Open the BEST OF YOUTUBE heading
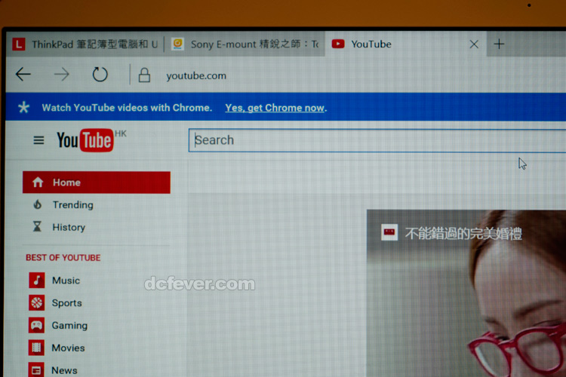This screenshot has height=377, width=566. pos(63,258)
